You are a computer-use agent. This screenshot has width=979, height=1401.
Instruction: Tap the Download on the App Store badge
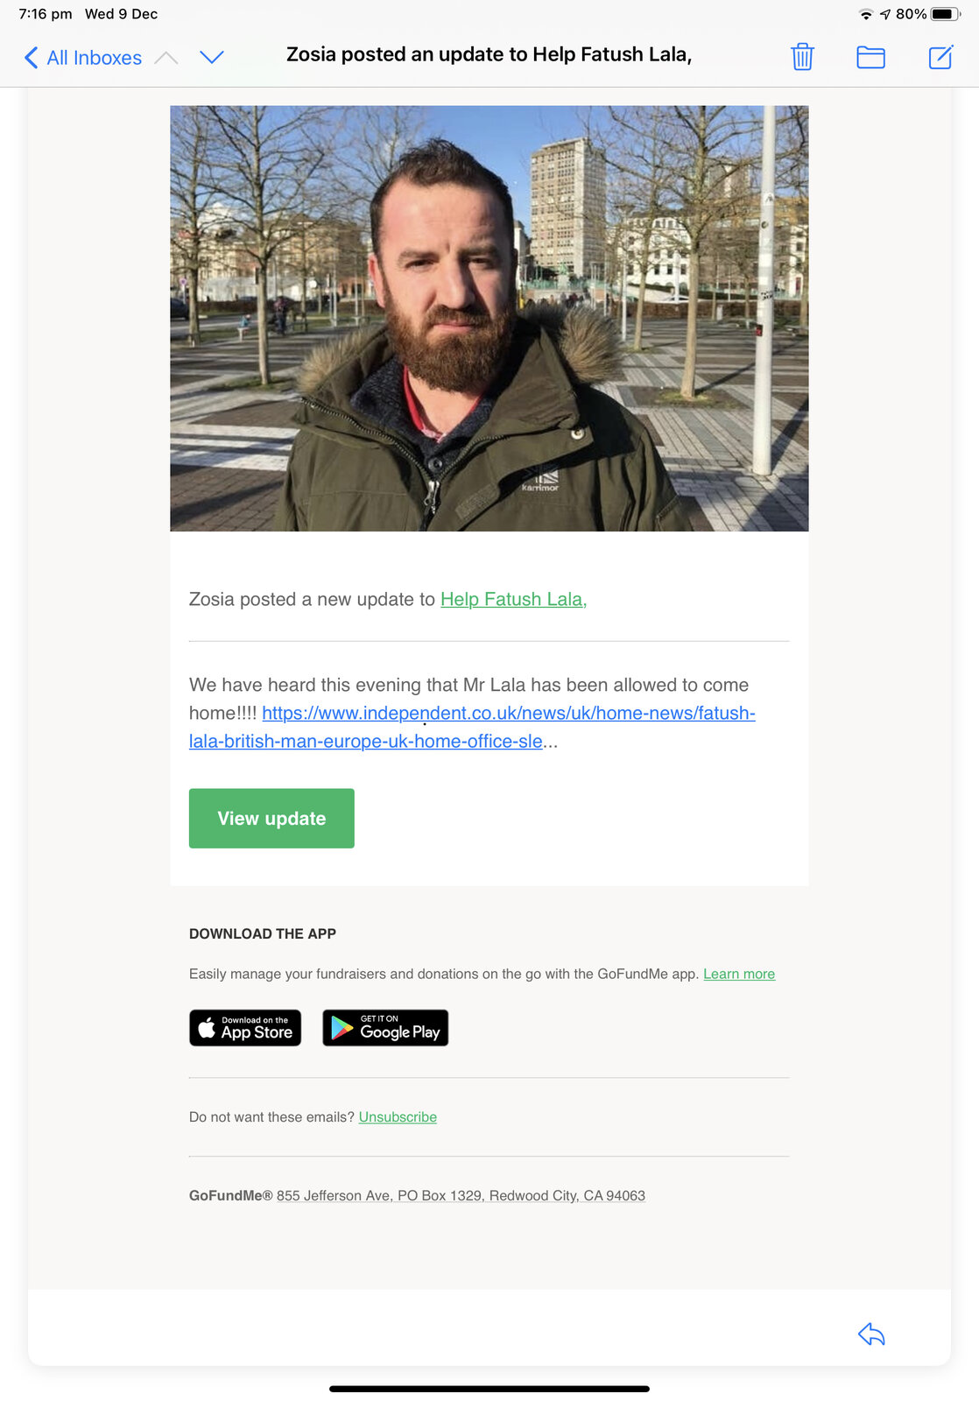click(x=245, y=1028)
